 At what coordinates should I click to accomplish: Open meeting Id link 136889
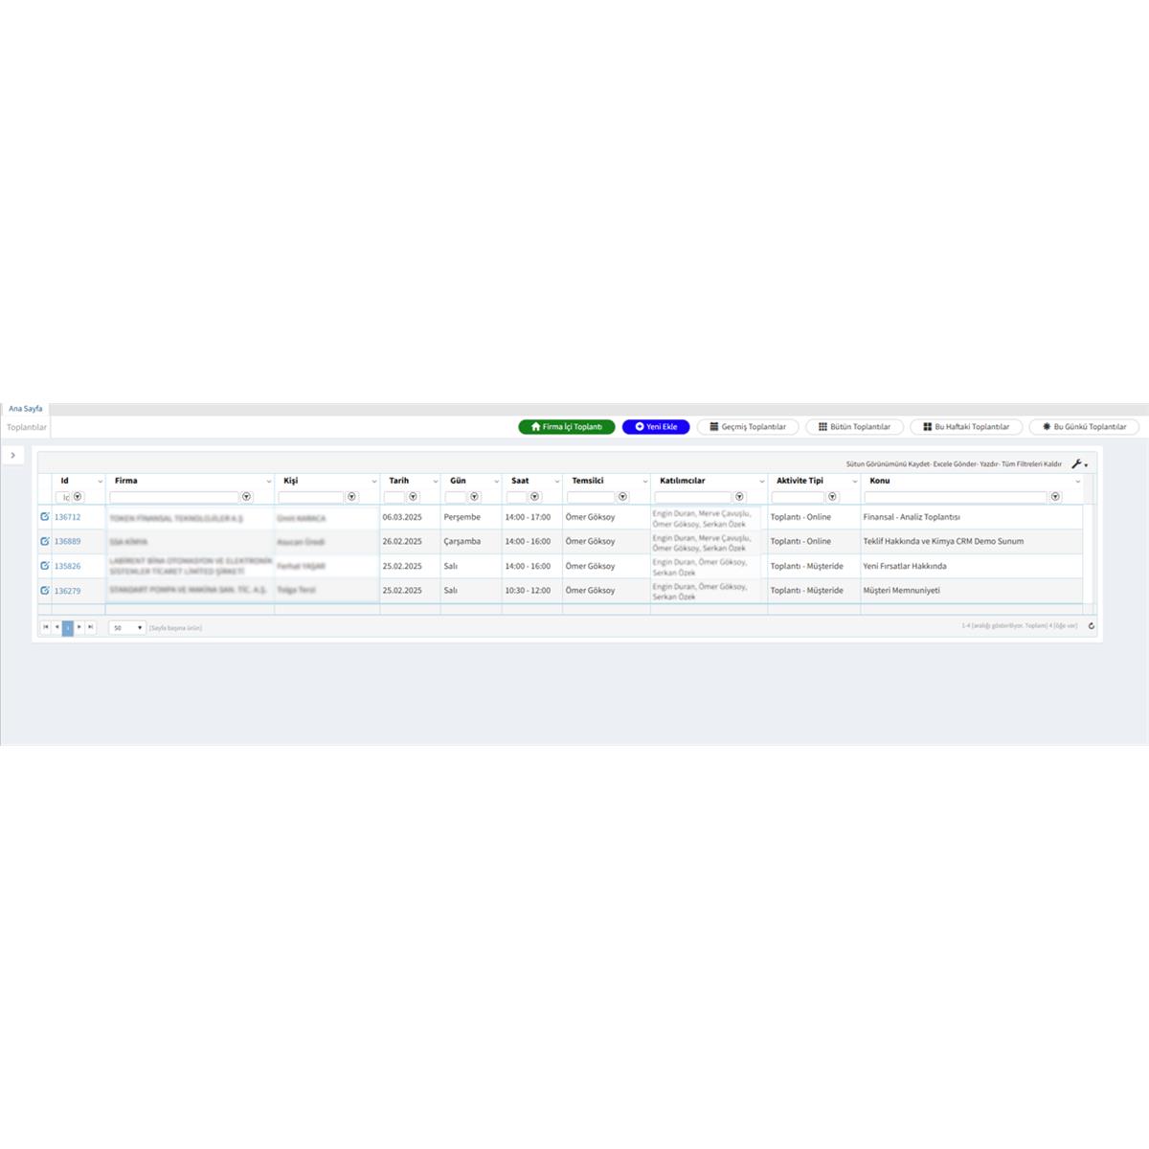click(67, 542)
